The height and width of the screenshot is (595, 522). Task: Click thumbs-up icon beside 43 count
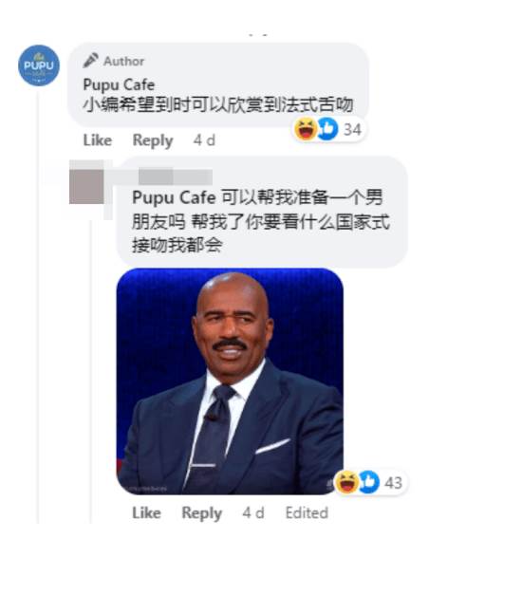click(368, 482)
